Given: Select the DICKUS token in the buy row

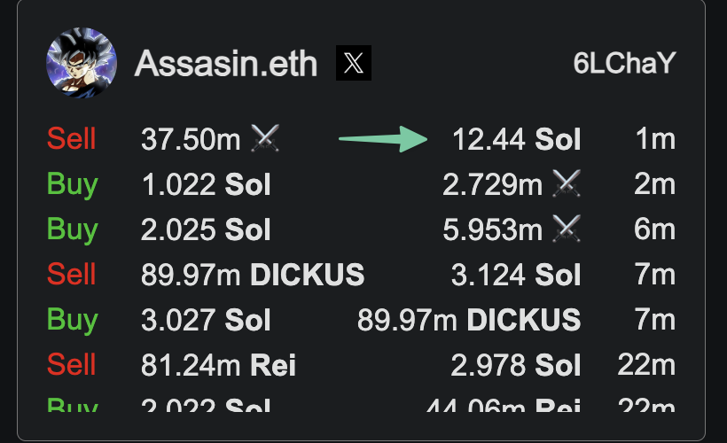Looking at the screenshot, I should tap(523, 320).
